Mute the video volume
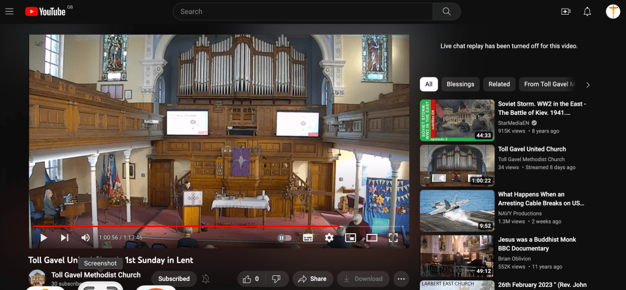Image resolution: width=626 pixels, height=290 pixels. pos(86,237)
